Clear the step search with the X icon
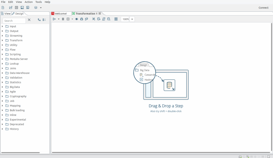The width and height of the screenshot is (273, 158). pos(29,20)
